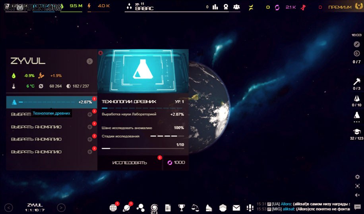Click the target circle icon above 0 / 7
This screenshot has width=364, height=214.
(357, 53)
